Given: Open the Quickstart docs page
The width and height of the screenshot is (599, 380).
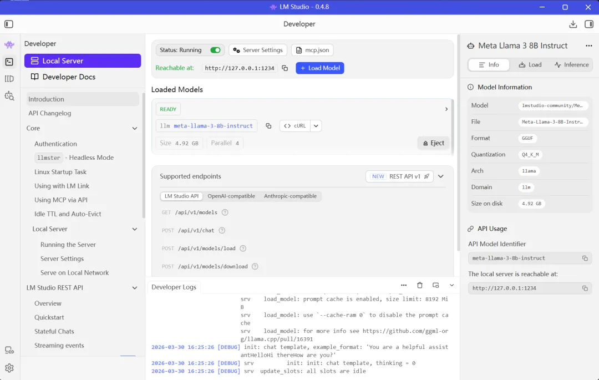Looking at the screenshot, I should (49, 317).
